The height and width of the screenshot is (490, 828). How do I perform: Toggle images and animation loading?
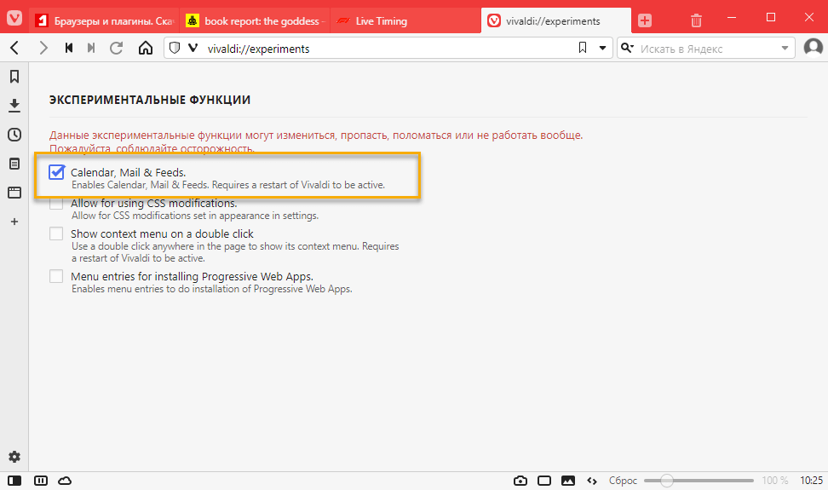568,481
